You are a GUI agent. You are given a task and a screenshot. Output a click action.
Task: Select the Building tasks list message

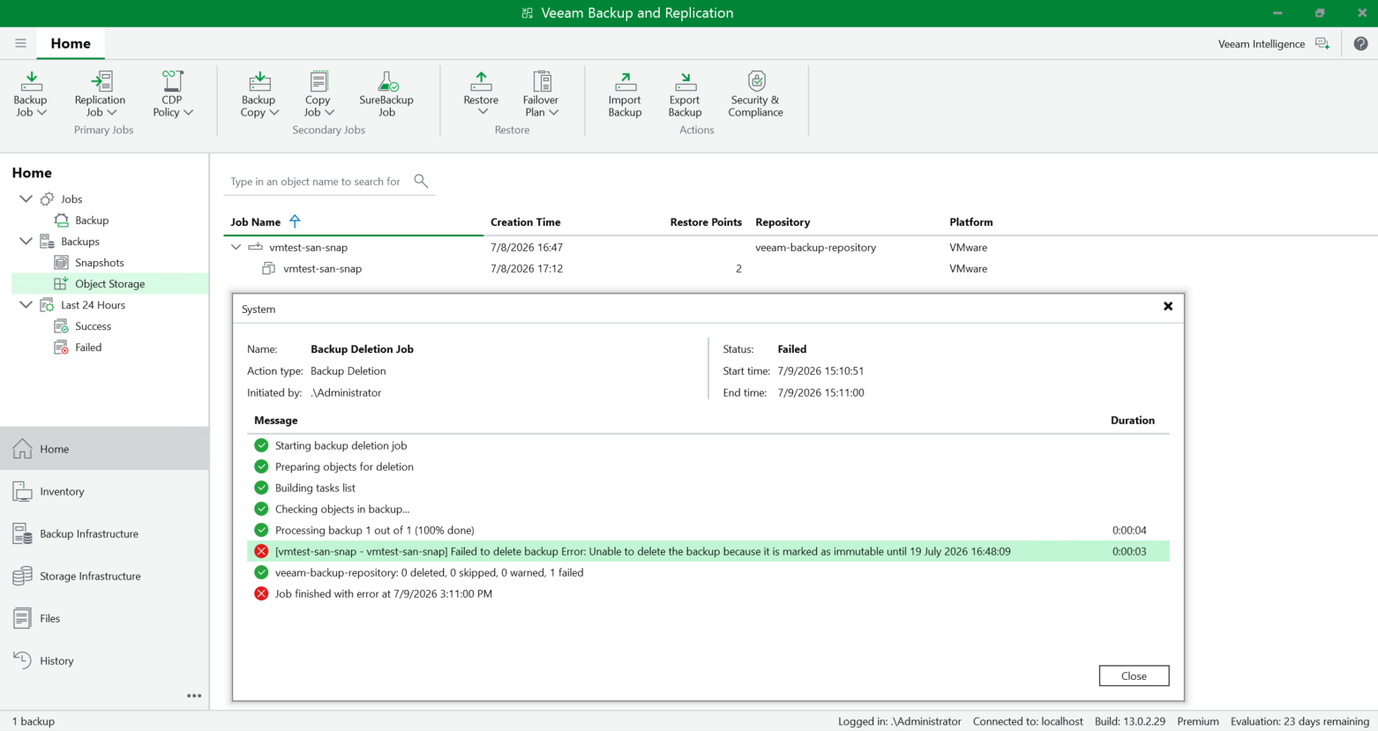315,488
